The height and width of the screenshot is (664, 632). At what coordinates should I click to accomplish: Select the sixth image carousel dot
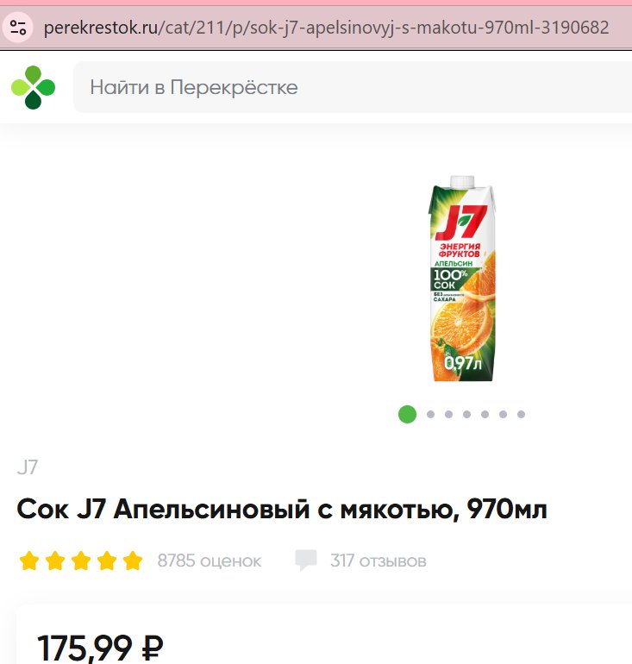pos(503,414)
